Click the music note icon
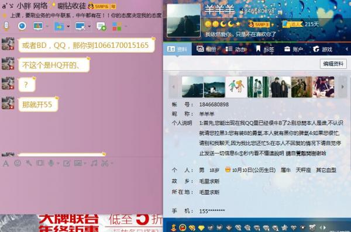351x232 pixels. coord(94,163)
